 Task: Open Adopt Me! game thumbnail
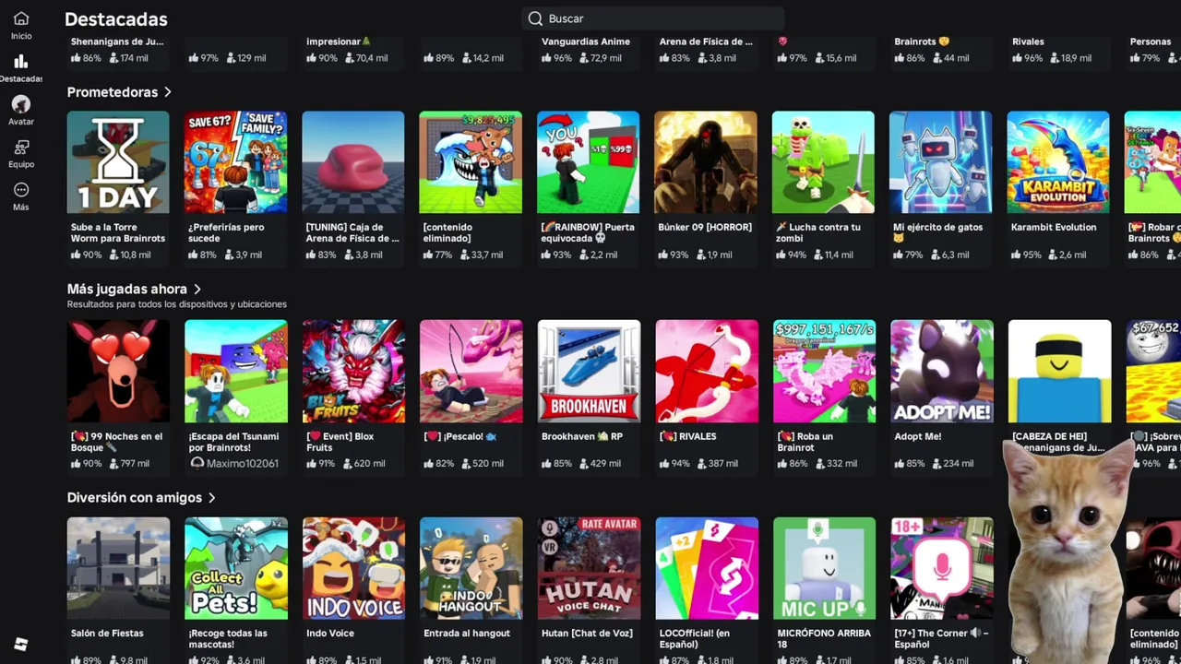pos(942,372)
